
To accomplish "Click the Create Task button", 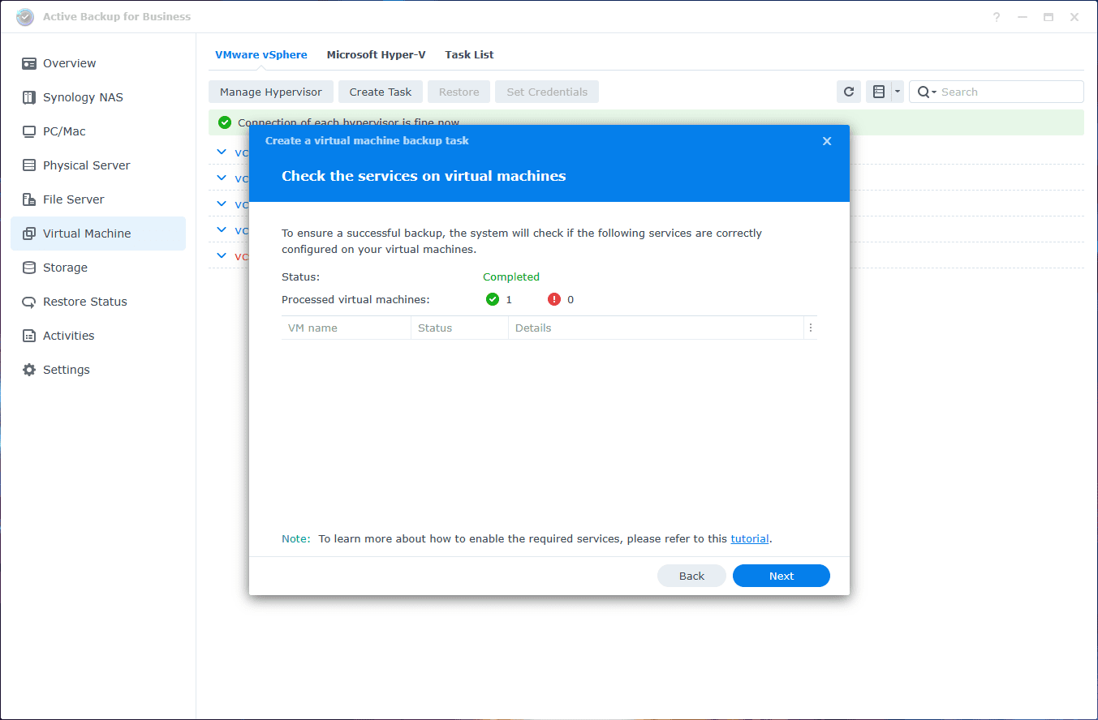I will pyautogui.click(x=381, y=92).
